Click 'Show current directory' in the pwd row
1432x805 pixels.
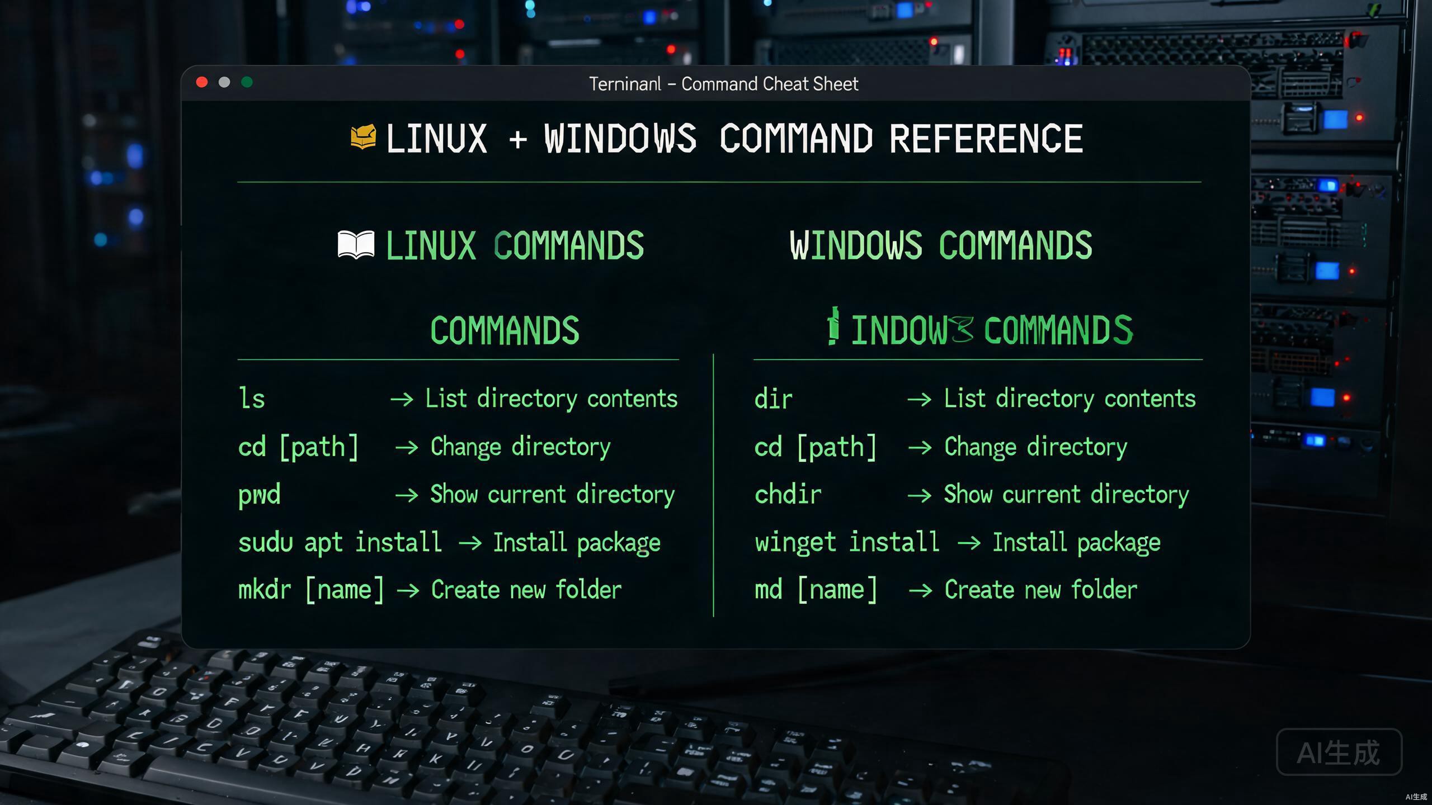click(x=553, y=495)
